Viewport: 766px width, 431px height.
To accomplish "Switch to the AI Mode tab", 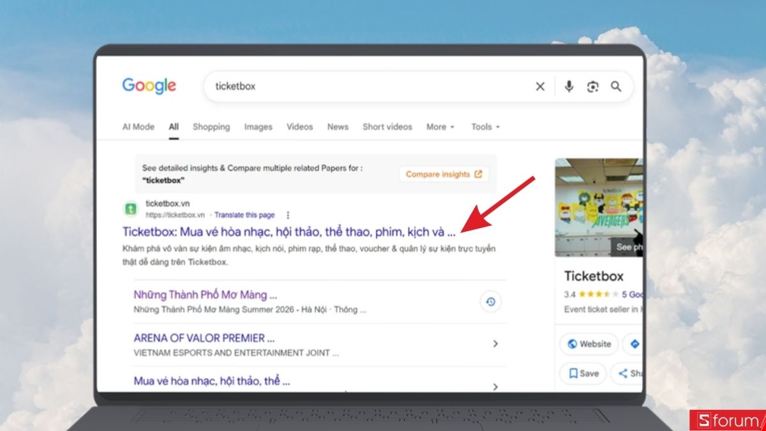I will [x=139, y=126].
